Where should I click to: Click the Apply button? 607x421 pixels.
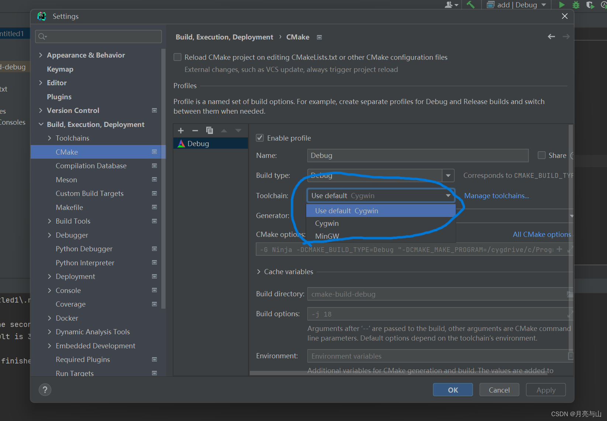pos(546,390)
